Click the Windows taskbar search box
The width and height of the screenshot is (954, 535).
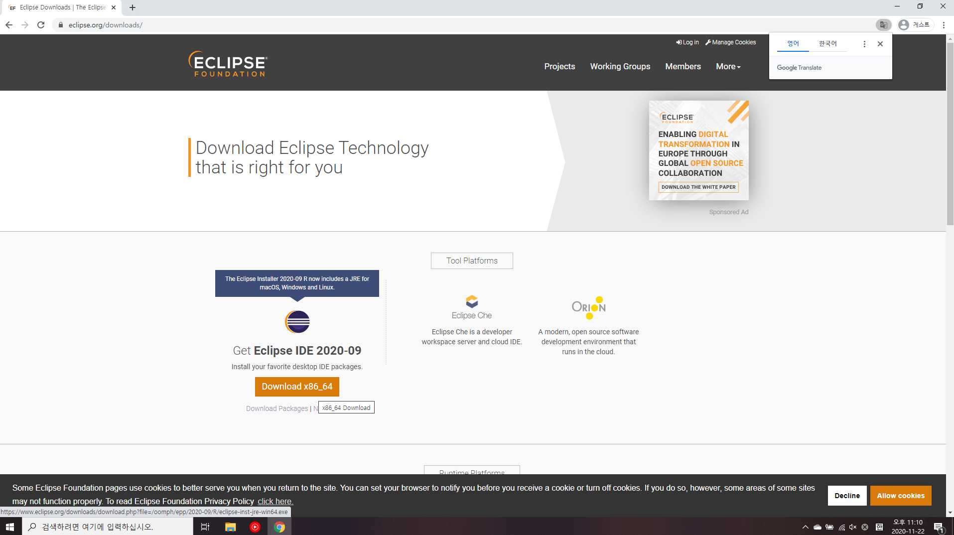(108, 527)
